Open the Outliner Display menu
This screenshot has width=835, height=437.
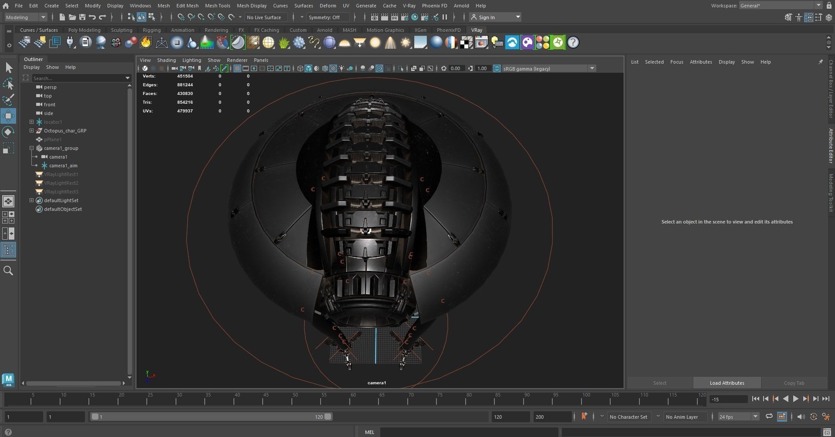tap(31, 67)
